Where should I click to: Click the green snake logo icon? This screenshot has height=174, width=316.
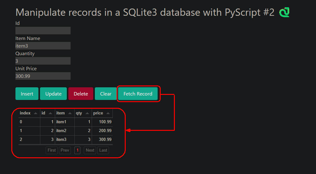pyautogui.click(x=284, y=12)
